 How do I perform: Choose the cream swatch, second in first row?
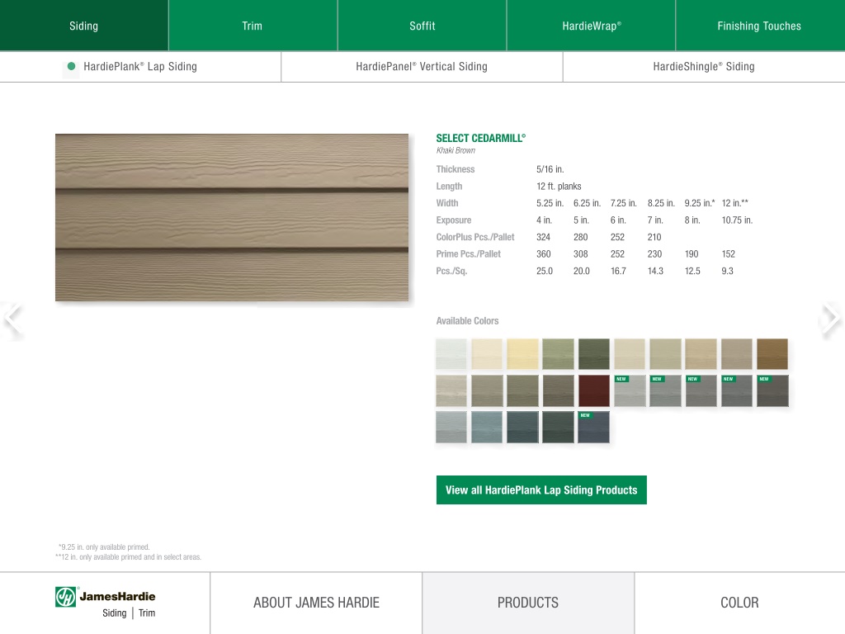tap(487, 354)
